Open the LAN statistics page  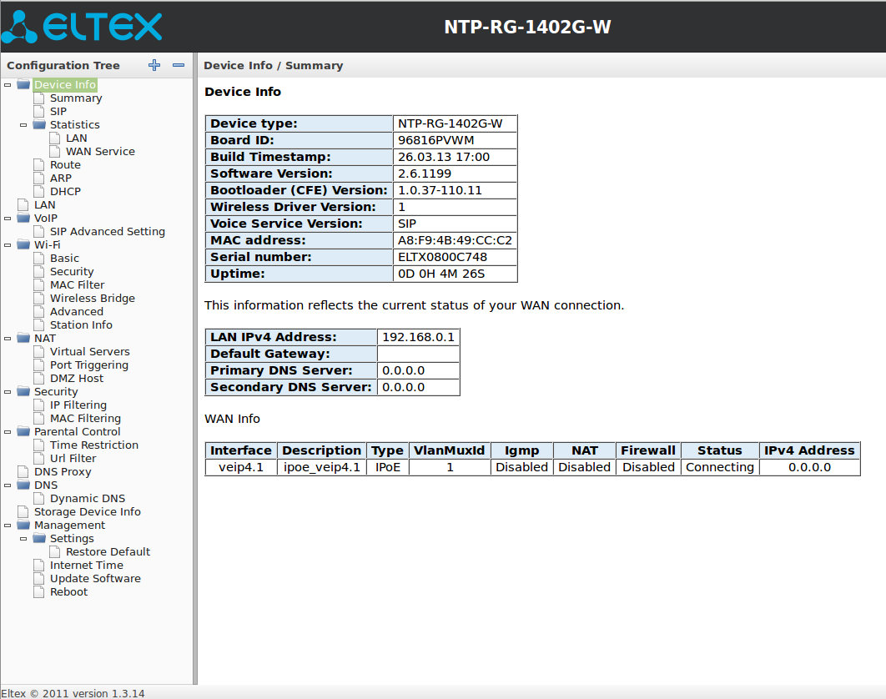76,138
